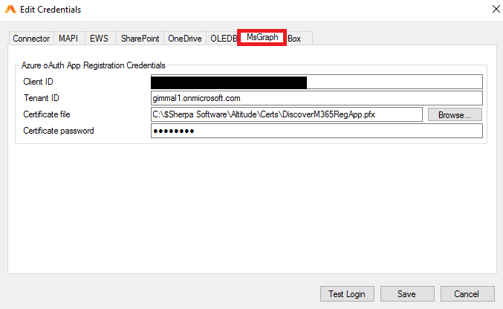The image size is (503, 309).
Task: Switch to the OneDrive tab
Action: [x=185, y=39]
